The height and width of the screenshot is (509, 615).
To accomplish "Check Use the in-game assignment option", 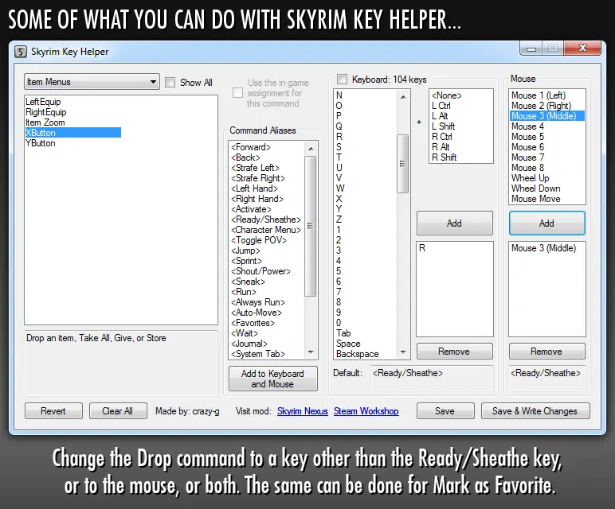I will pos(237,93).
